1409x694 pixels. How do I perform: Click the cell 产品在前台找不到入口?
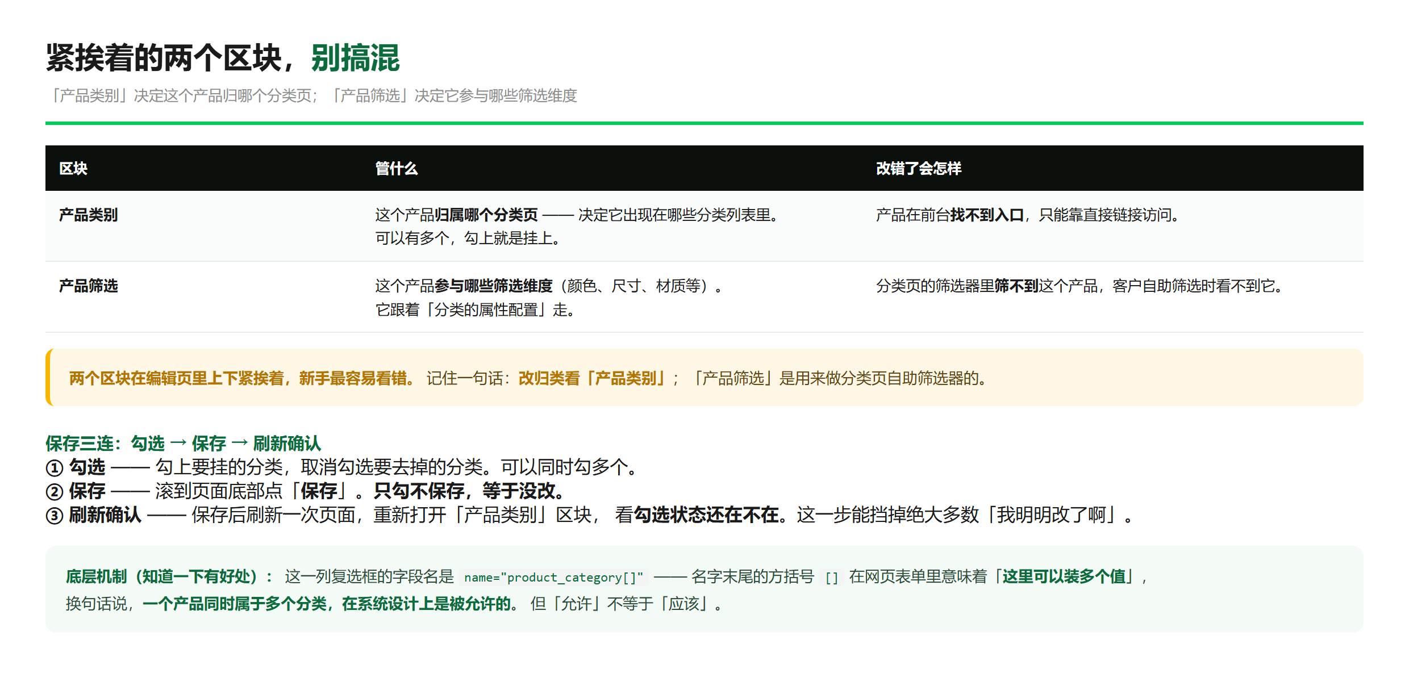950,215
